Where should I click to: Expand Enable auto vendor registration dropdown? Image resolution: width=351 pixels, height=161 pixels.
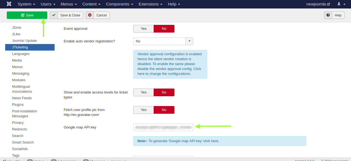coord(189,41)
